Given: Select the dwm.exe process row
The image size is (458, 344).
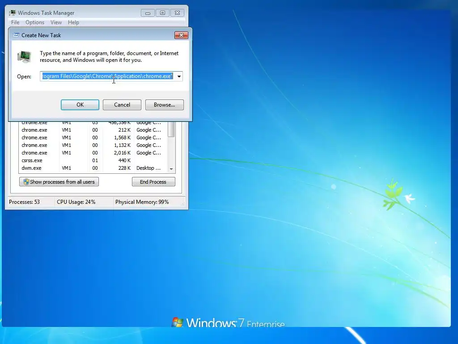Looking at the screenshot, I should coord(93,168).
